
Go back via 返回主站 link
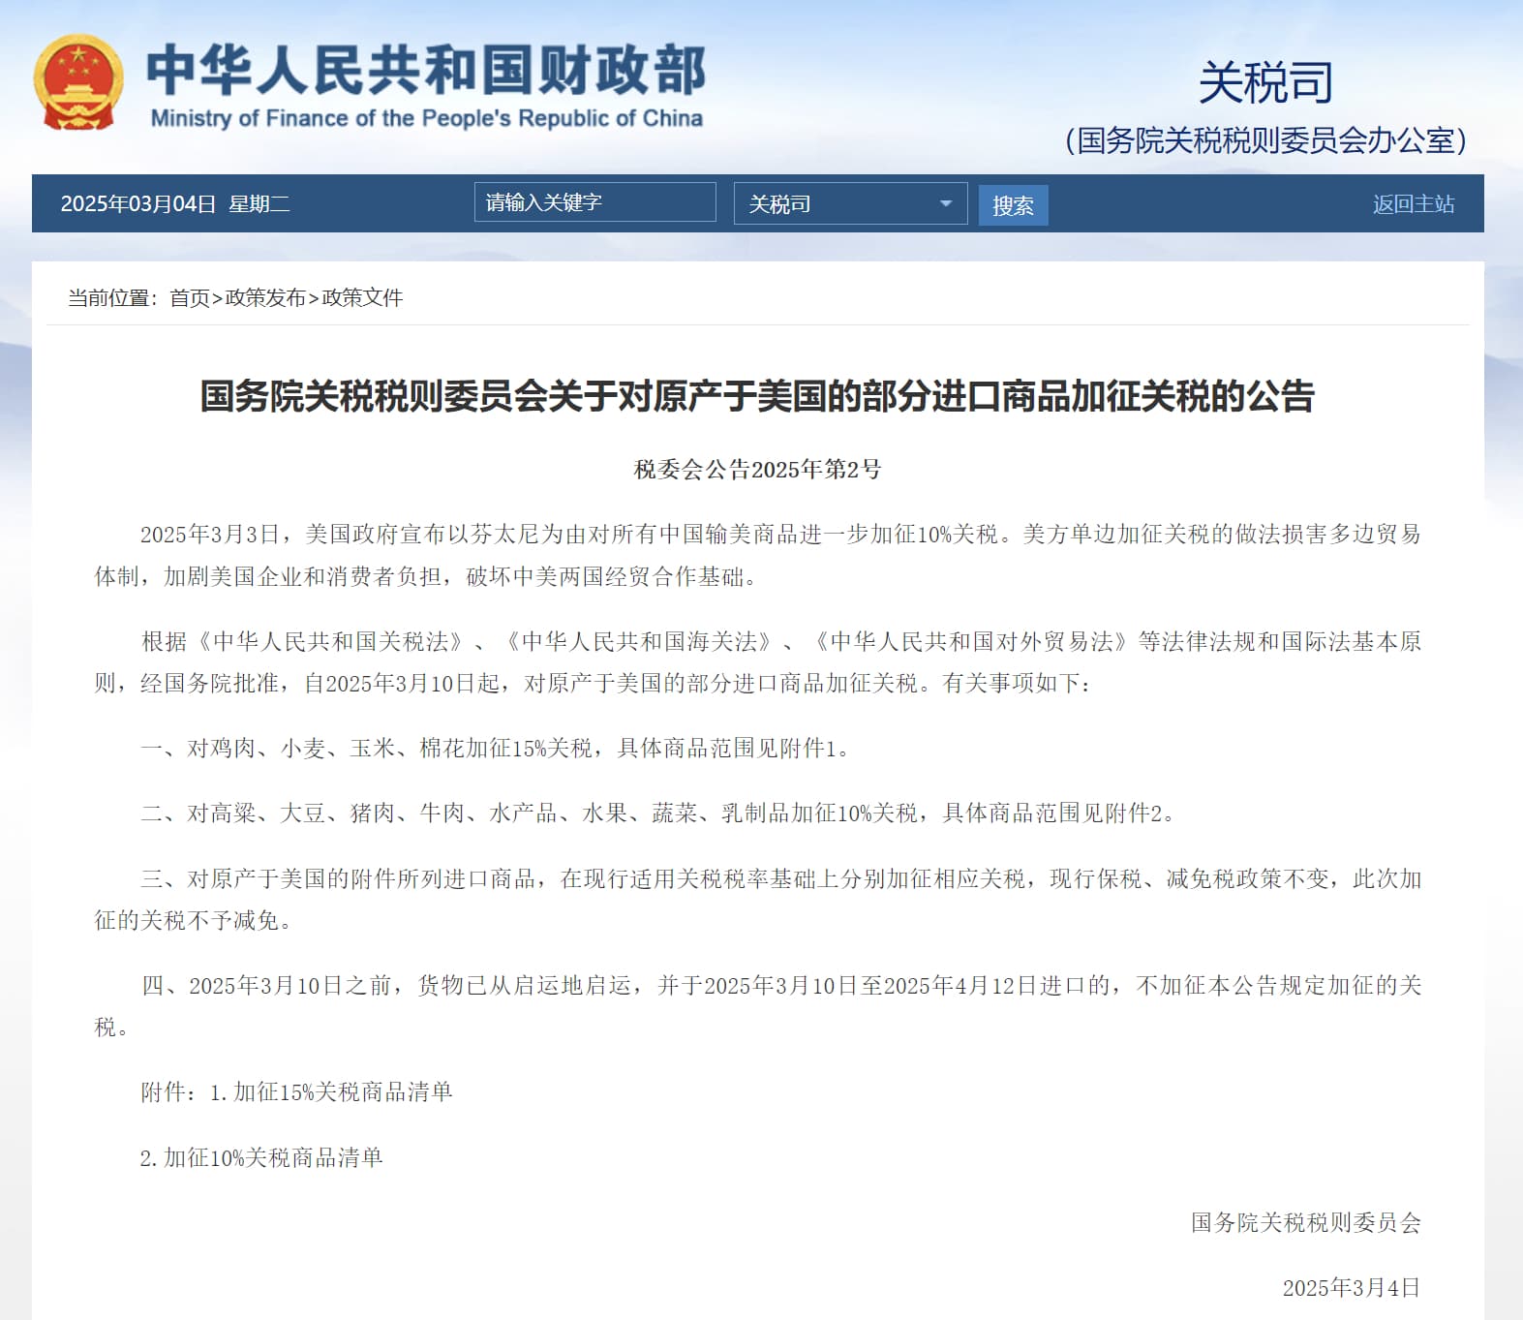(x=1413, y=203)
